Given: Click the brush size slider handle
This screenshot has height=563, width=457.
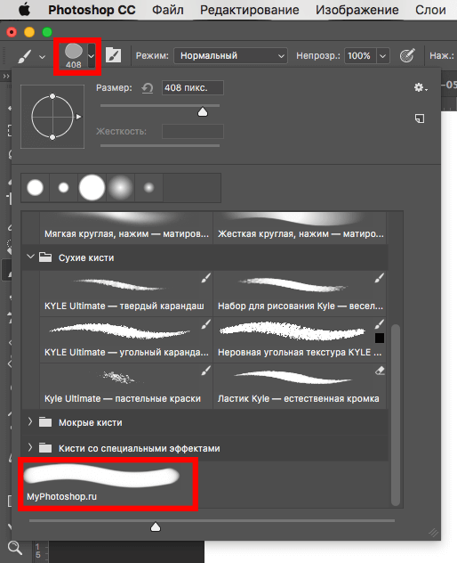Looking at the screenshot, I should click(x=203, y=111).
